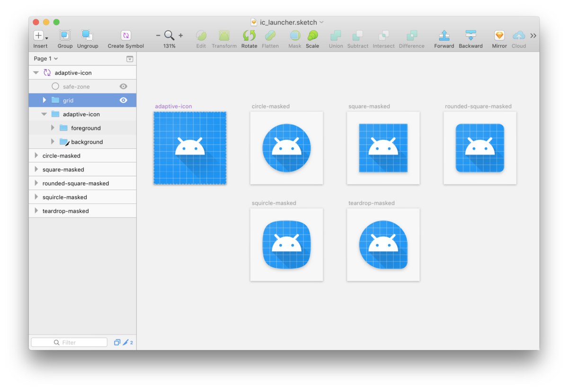Move layer Backward with toolbar icon
The width and height of the screenshot is (568, 391).
[470, 36]
